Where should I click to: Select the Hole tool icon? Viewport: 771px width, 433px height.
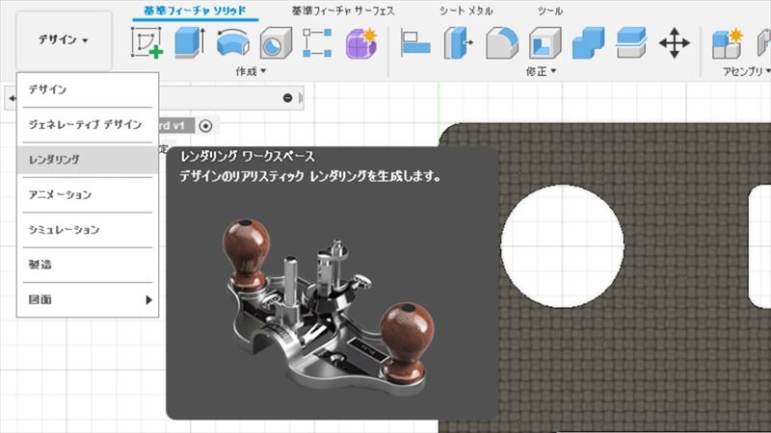[x=276, y=43]
